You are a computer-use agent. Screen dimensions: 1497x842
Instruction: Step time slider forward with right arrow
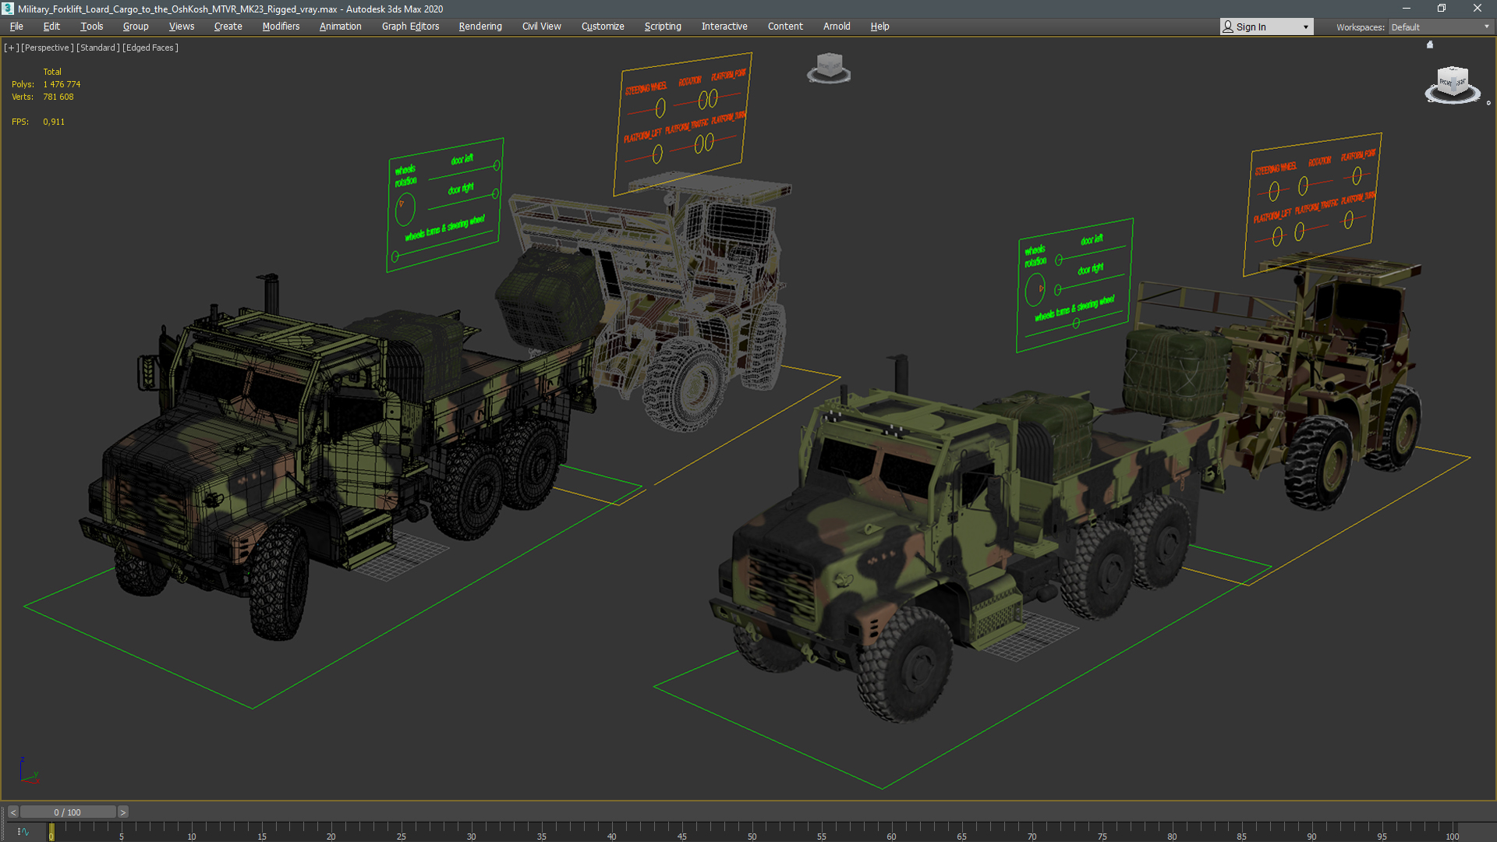click(123, 812)
